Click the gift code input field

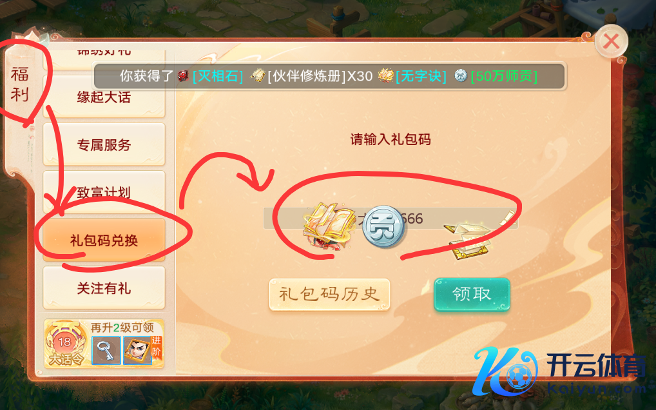click(x=391, y=219)
